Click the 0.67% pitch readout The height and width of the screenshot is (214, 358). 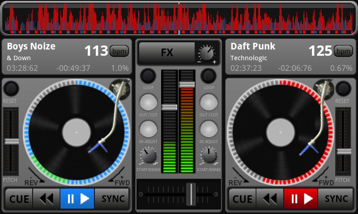tap(341, 68)
